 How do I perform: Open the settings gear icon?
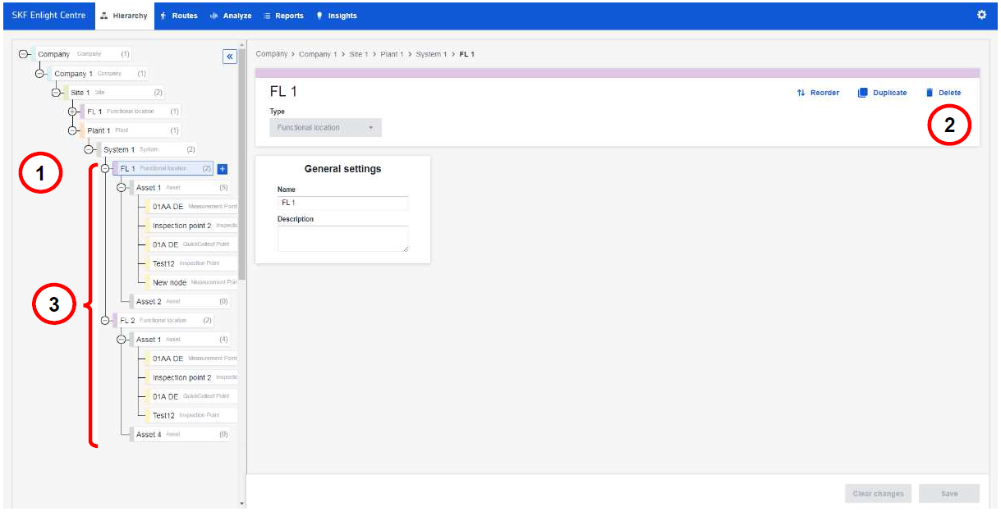click(x=981, y=15)
